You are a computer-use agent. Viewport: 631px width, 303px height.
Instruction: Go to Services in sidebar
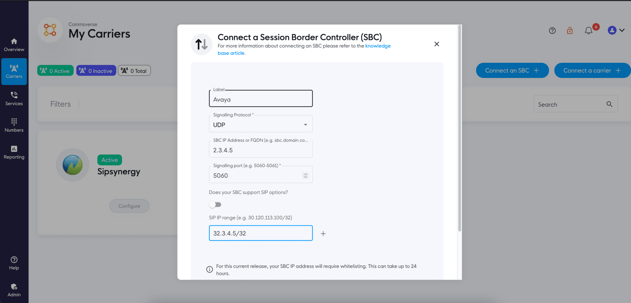pos(14,99)
